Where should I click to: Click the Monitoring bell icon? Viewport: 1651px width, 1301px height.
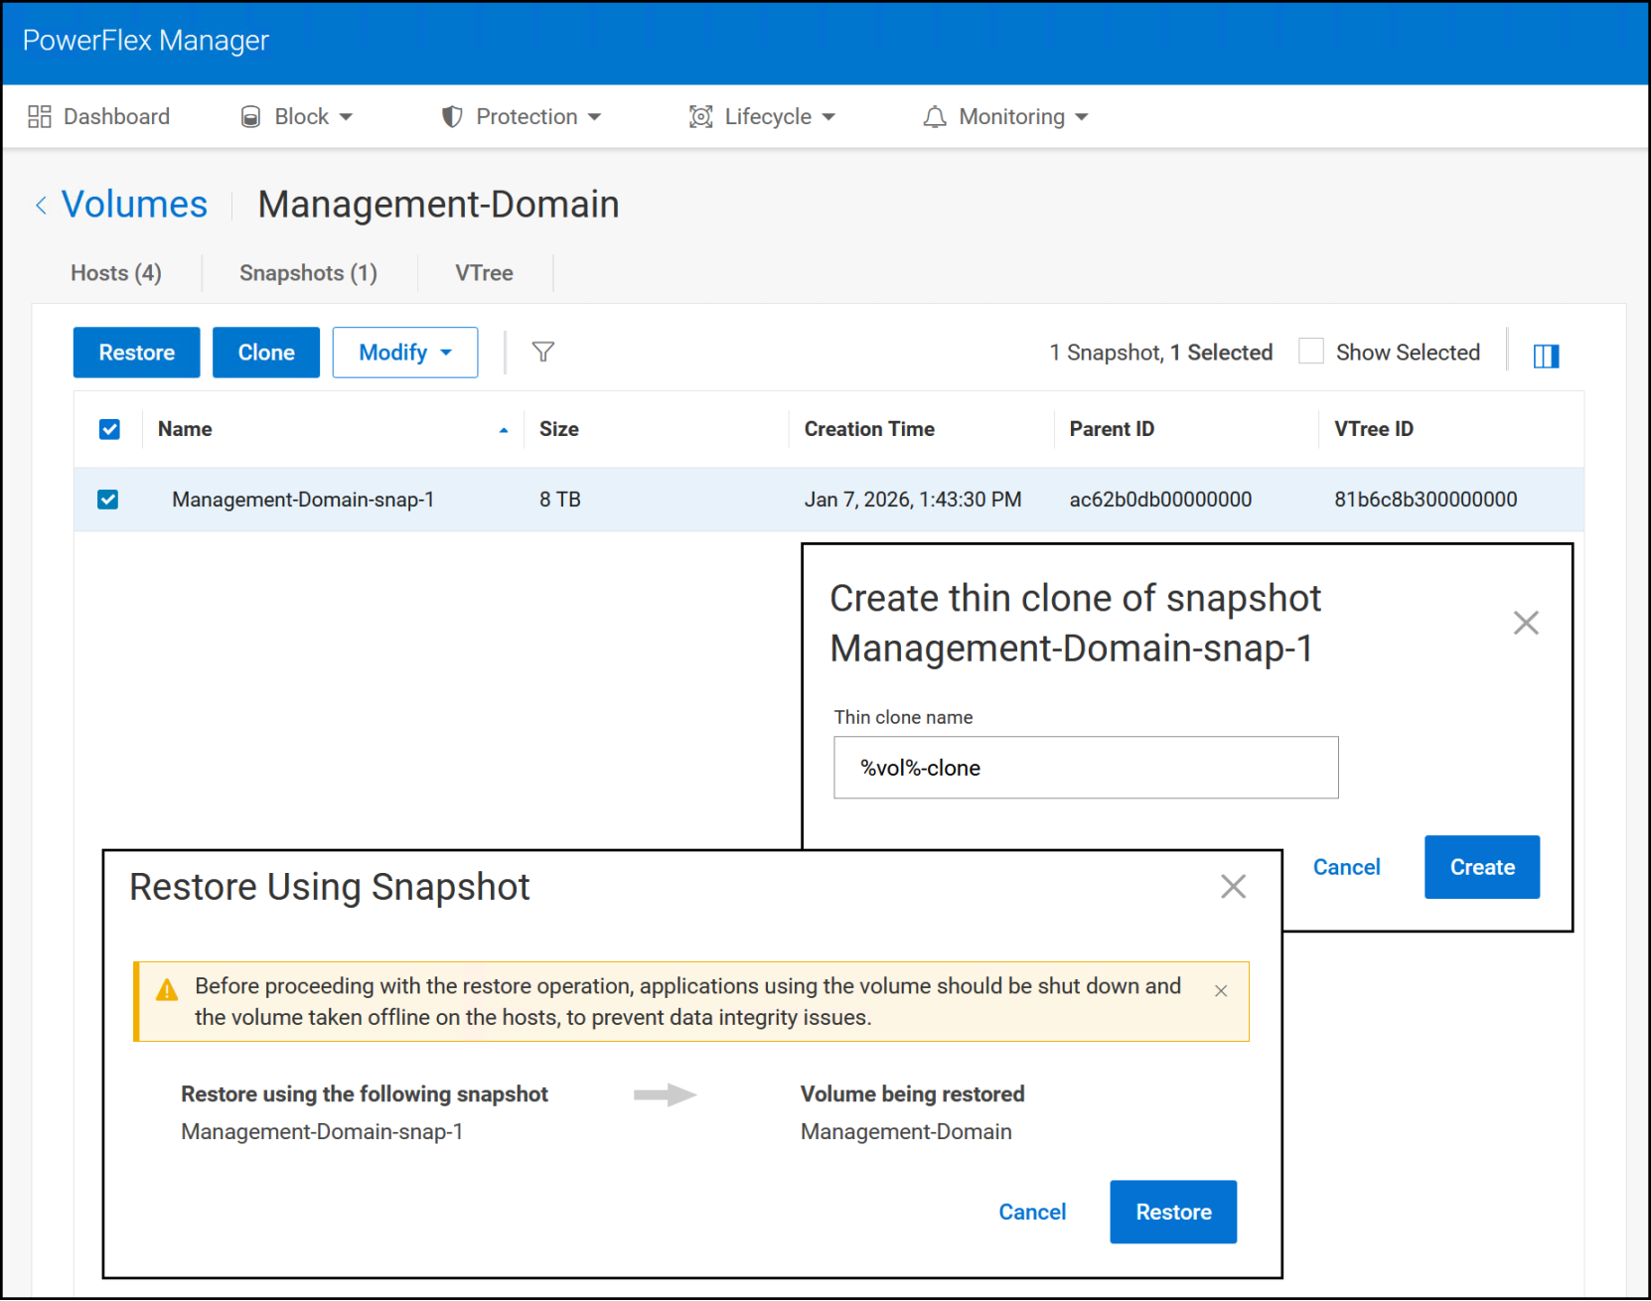pyautogui.click(x=935, y=117)
